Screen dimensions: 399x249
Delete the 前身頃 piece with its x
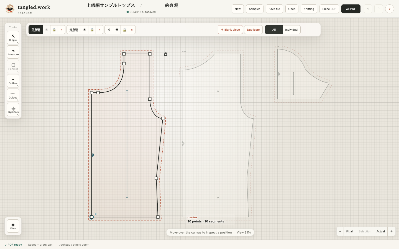click(x=62, y=30)
